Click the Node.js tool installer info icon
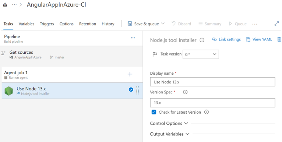This screenshot has width=282, height=142. point(202,40)
